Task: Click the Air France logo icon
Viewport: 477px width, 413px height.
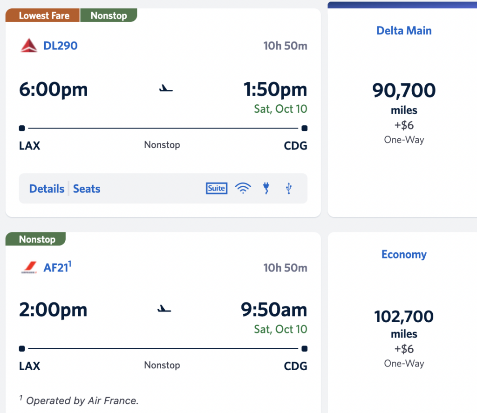Action: click(29, 268)
